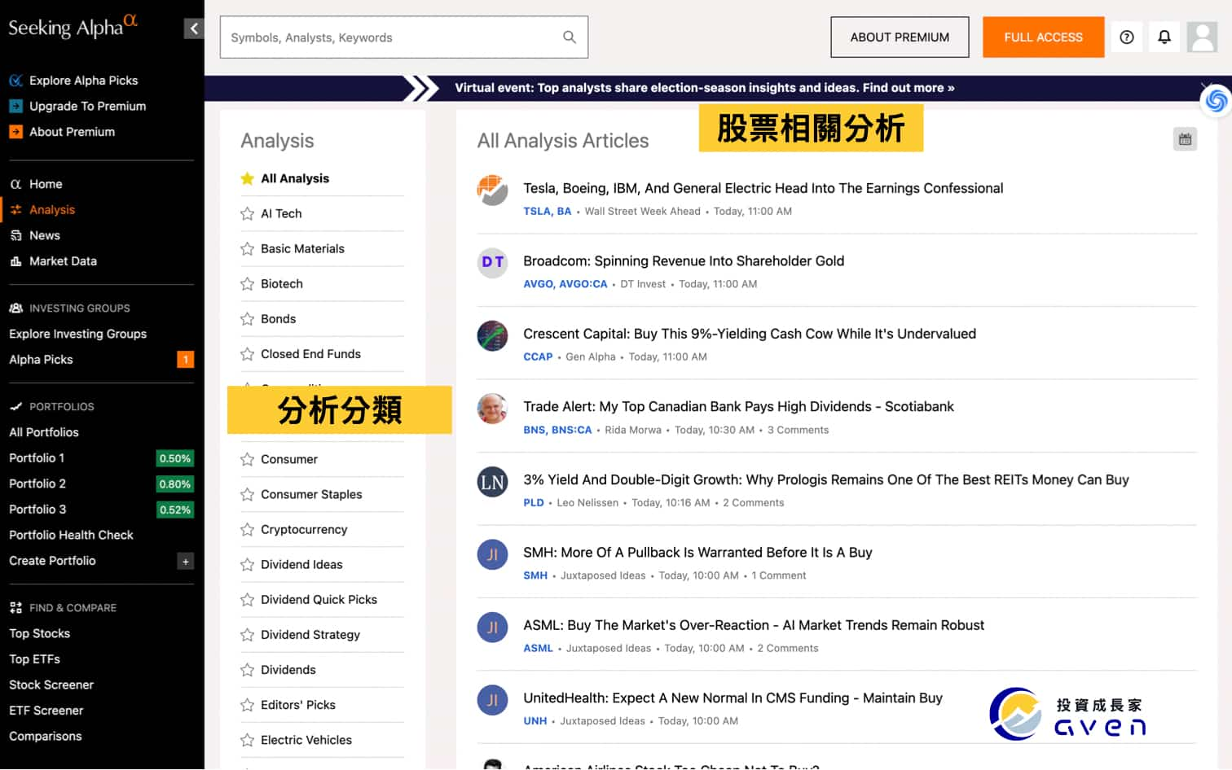Open Market Data in the sidebar
Screen dimensions: 1232x770
tap(63, 260)
